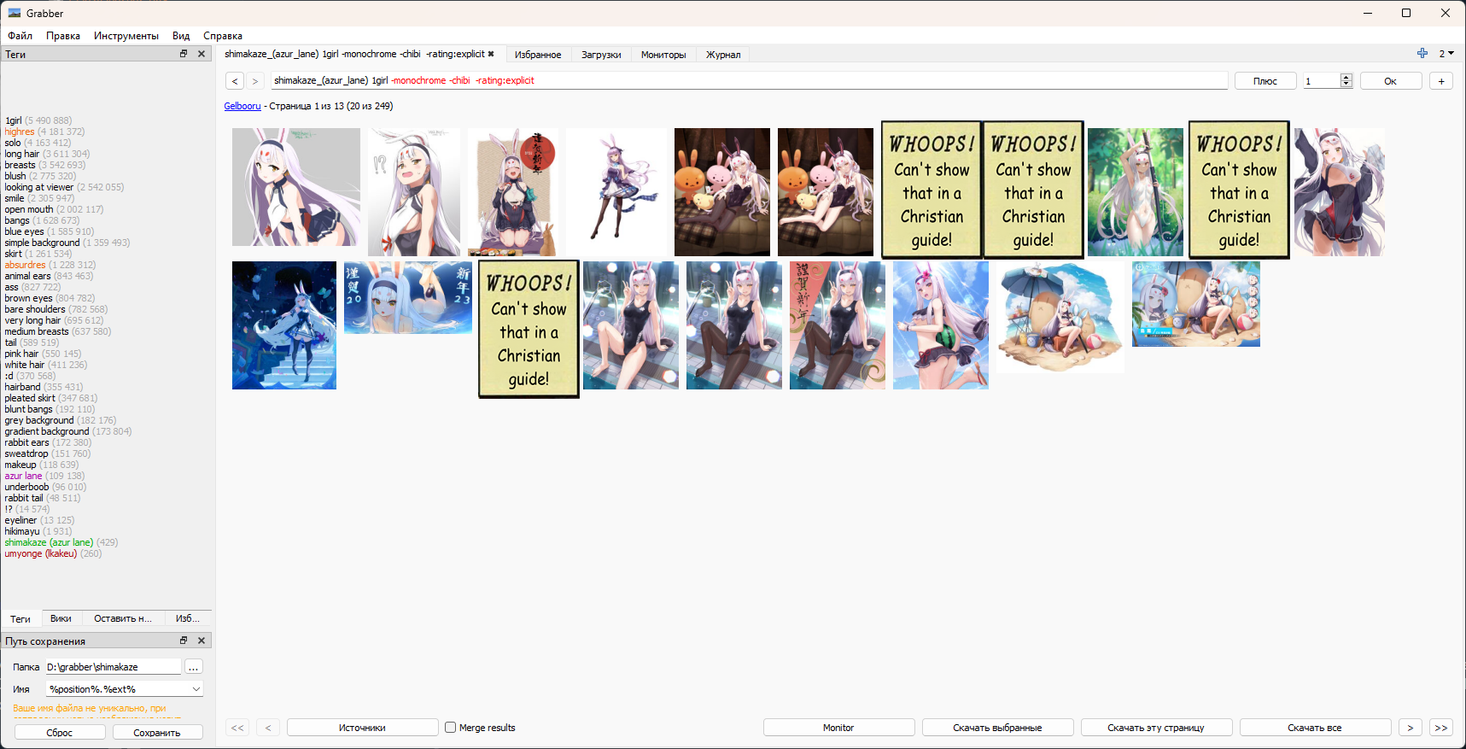The width and height of the screenshot is (1466, 749).
Task: Select the beach umbrella thumbnail on white background
Action: [x=1060, y=317]
